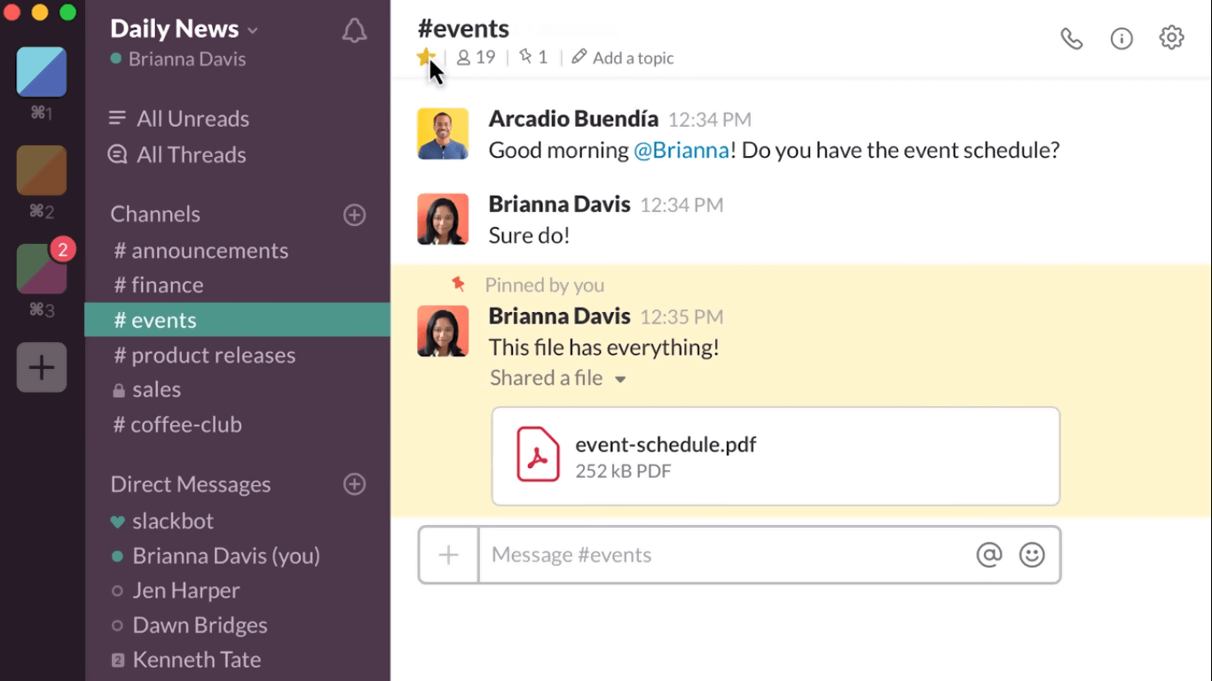Show the 1 pinned item
1212x681 pixels.
point(533,58)
